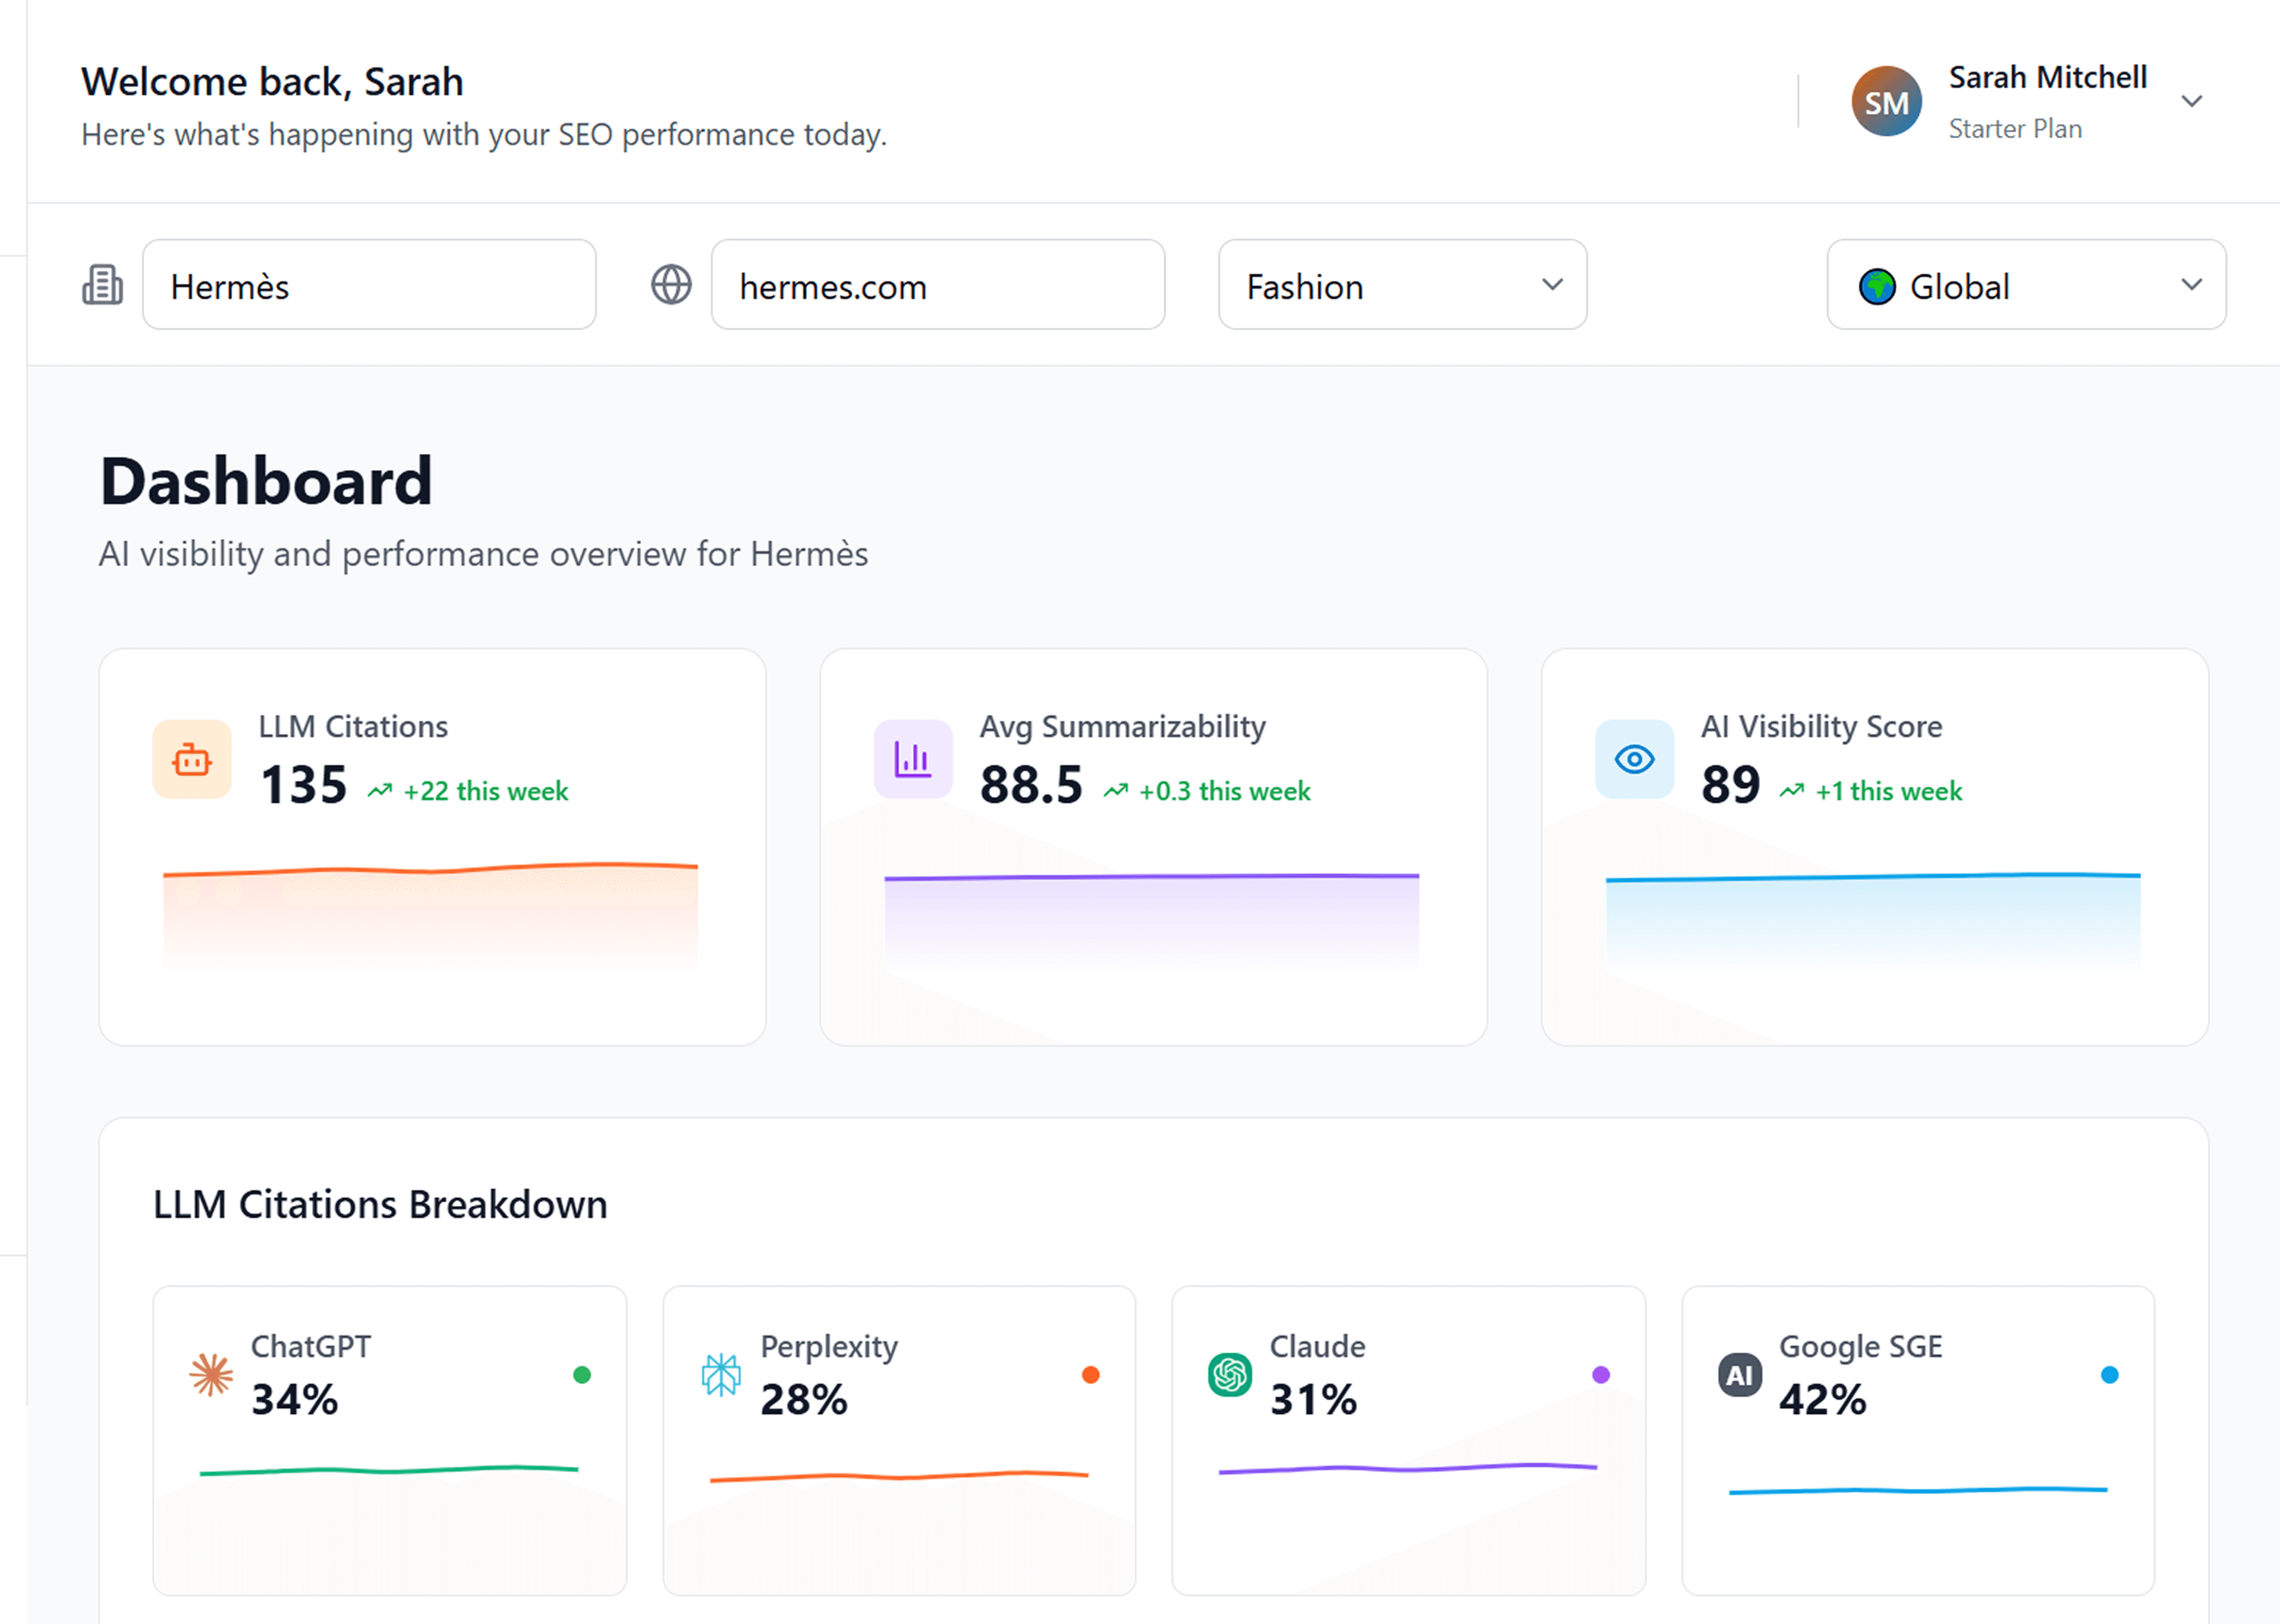
Task: Click the SM profile avatar
Action: [x=1886, y=101]
